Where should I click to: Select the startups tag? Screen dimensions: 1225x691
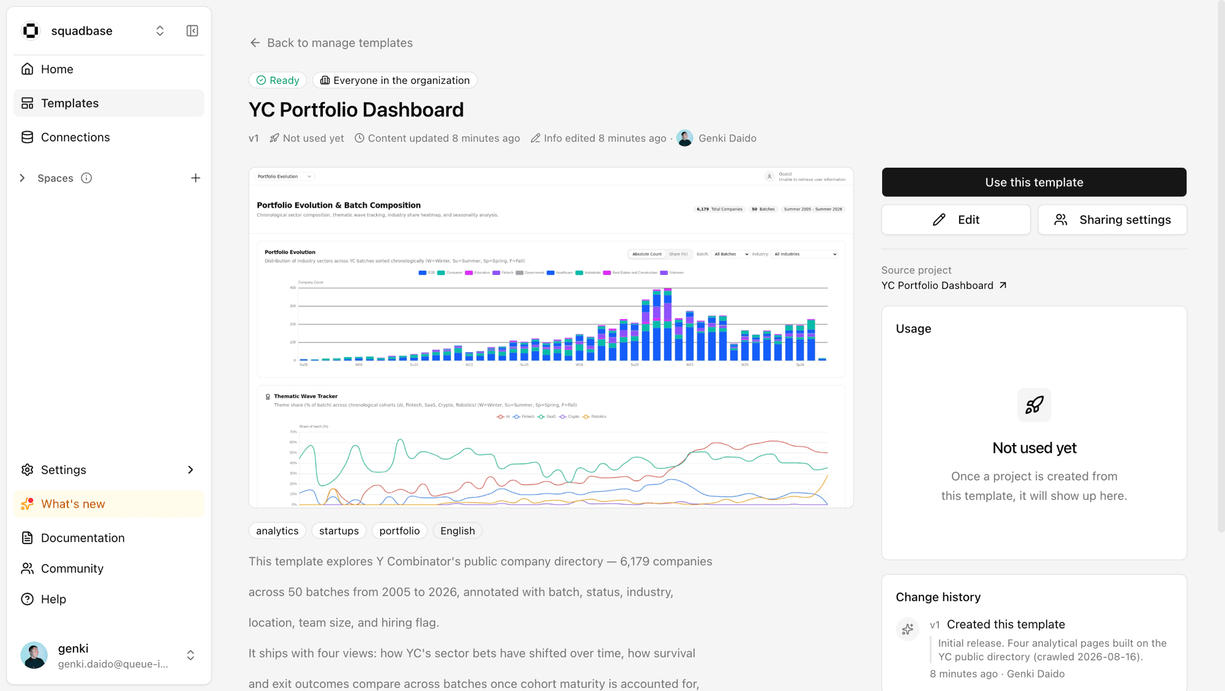(x=339, y=531)
